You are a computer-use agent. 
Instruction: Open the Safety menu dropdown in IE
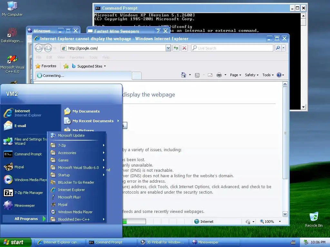[251, 75]
